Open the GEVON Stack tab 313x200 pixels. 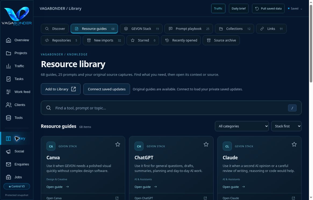tap(141, 29)
